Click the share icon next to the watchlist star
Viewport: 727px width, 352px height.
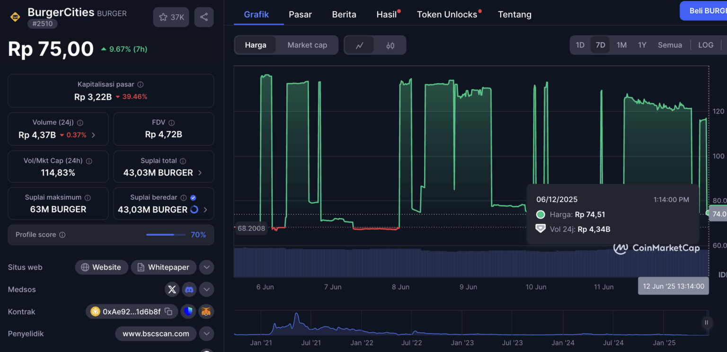click(204, 17)
